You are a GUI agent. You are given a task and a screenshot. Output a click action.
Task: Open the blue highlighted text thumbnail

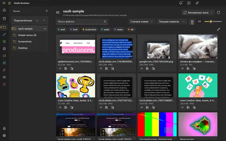click(x=116, y=46)
